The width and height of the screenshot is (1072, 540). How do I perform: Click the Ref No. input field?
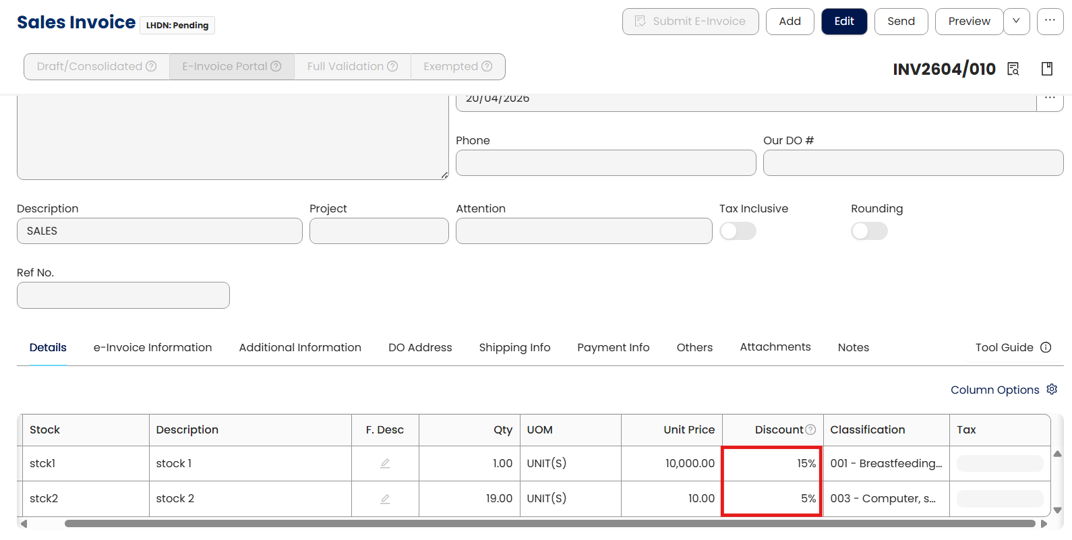(123, 295)
